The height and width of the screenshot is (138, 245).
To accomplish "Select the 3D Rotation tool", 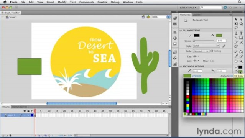I will (x=241, y=24).
